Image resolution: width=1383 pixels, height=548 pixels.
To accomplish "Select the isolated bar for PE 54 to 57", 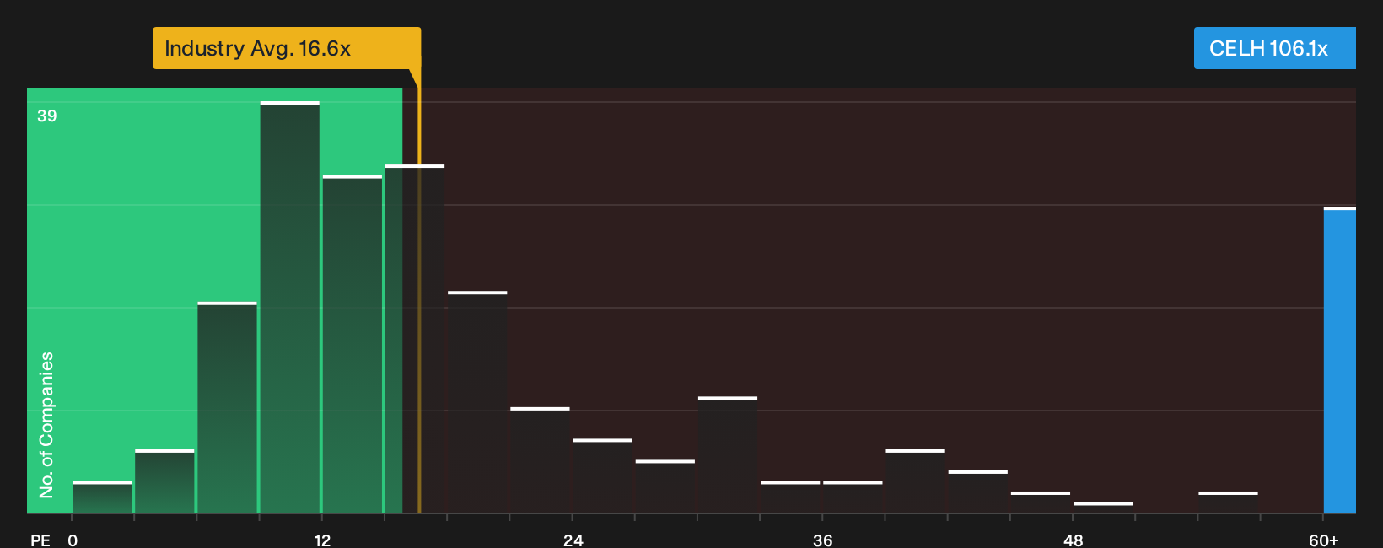I will coord(1228,502).
